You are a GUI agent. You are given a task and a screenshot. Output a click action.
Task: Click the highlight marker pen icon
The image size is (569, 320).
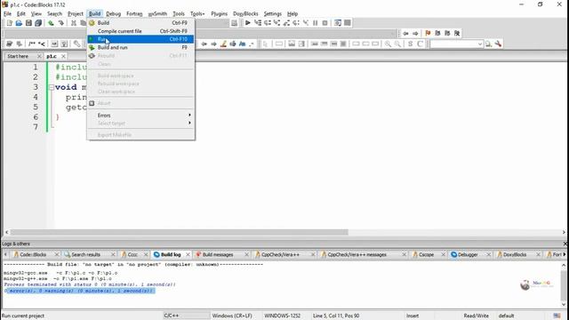point(223,44)
